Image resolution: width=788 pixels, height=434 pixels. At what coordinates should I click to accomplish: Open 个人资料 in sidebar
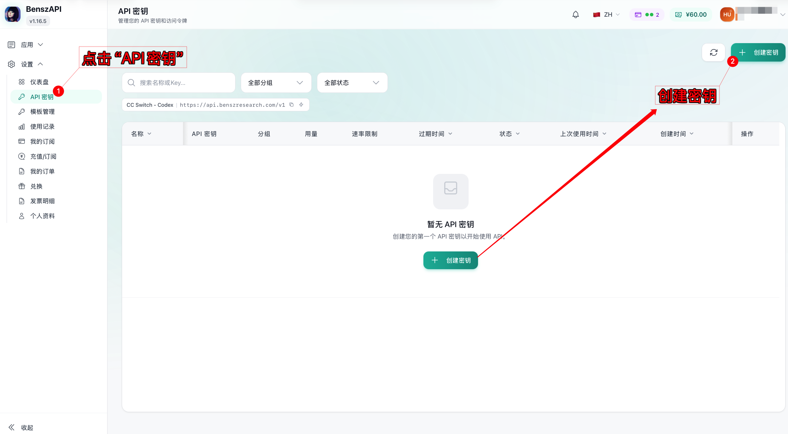coord(56,216)
